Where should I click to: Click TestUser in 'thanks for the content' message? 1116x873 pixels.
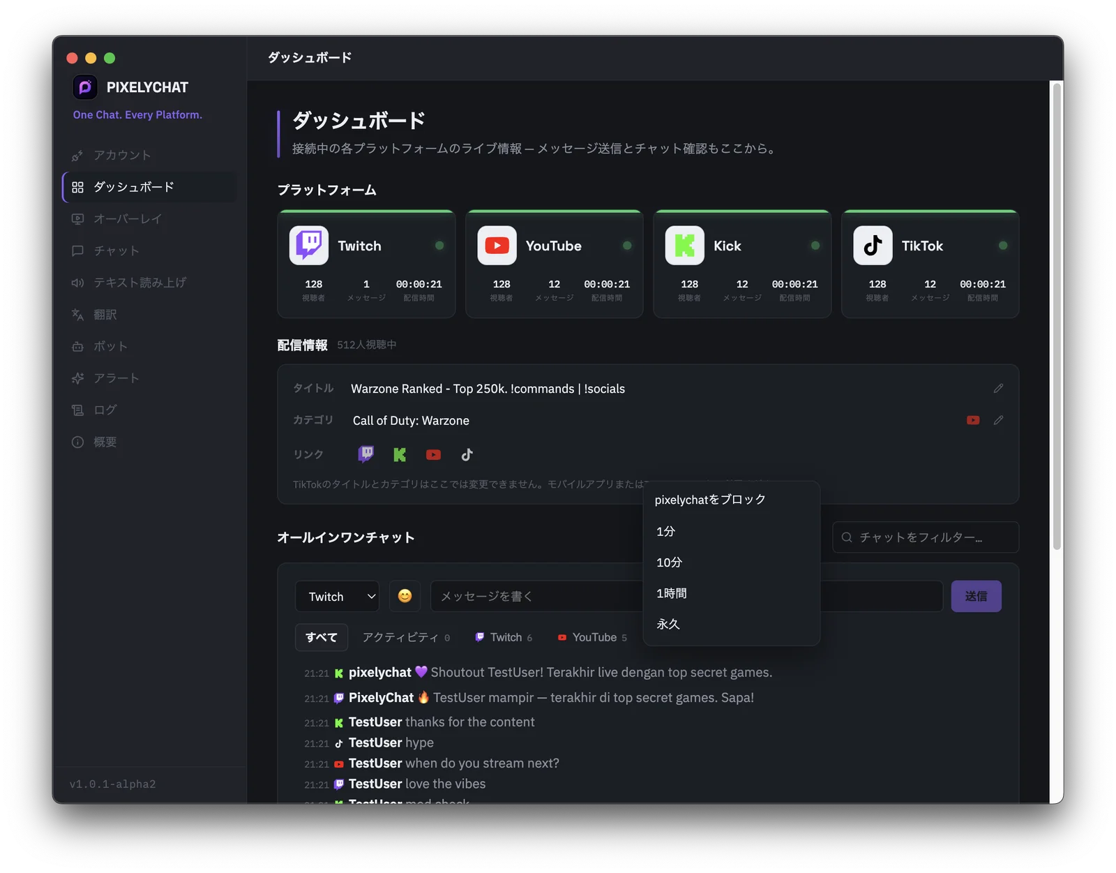(x=375, y=722)
